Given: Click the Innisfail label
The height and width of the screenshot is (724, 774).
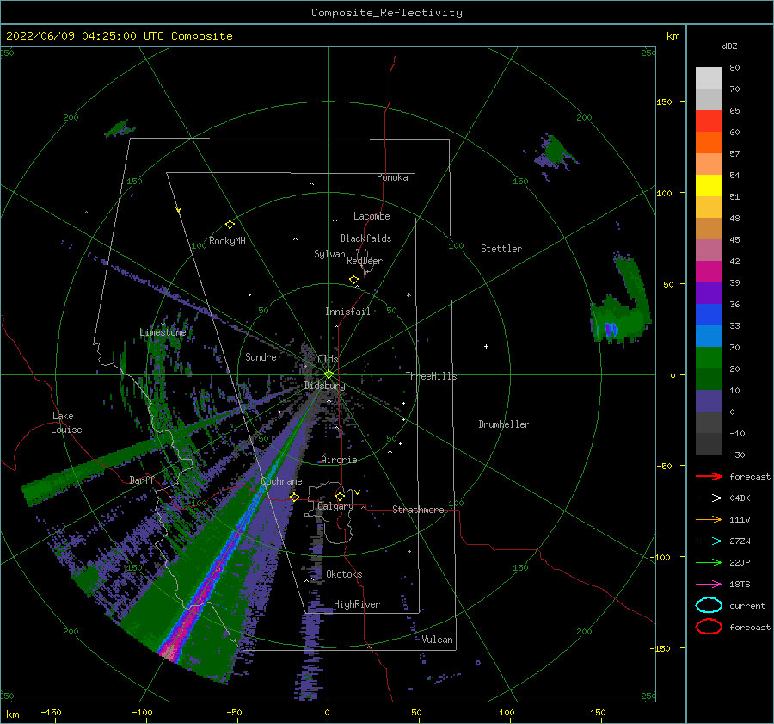Looking at the screenshot, I should tap(347, 312).
